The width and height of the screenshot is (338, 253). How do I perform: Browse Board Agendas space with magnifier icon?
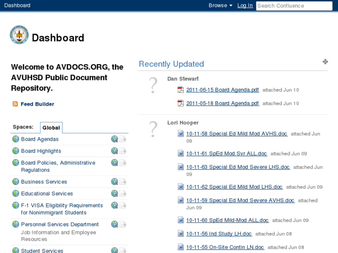(114, 139)
